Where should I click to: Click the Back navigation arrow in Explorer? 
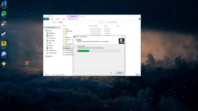click(45, 22)
